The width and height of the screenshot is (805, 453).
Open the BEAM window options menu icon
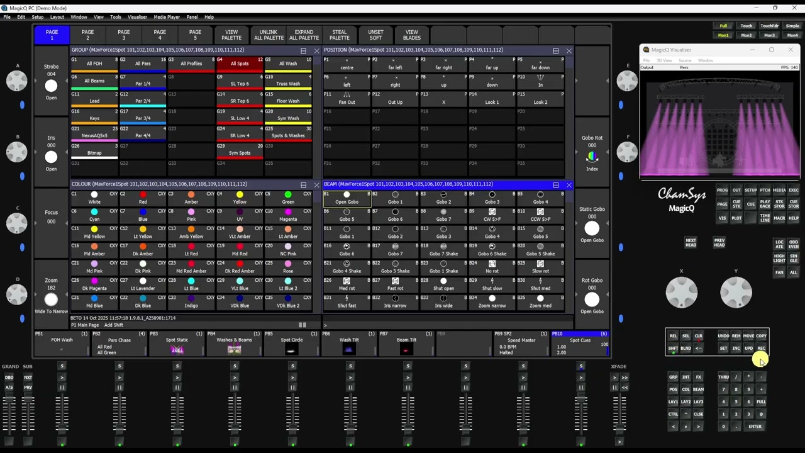click(555, 185)
